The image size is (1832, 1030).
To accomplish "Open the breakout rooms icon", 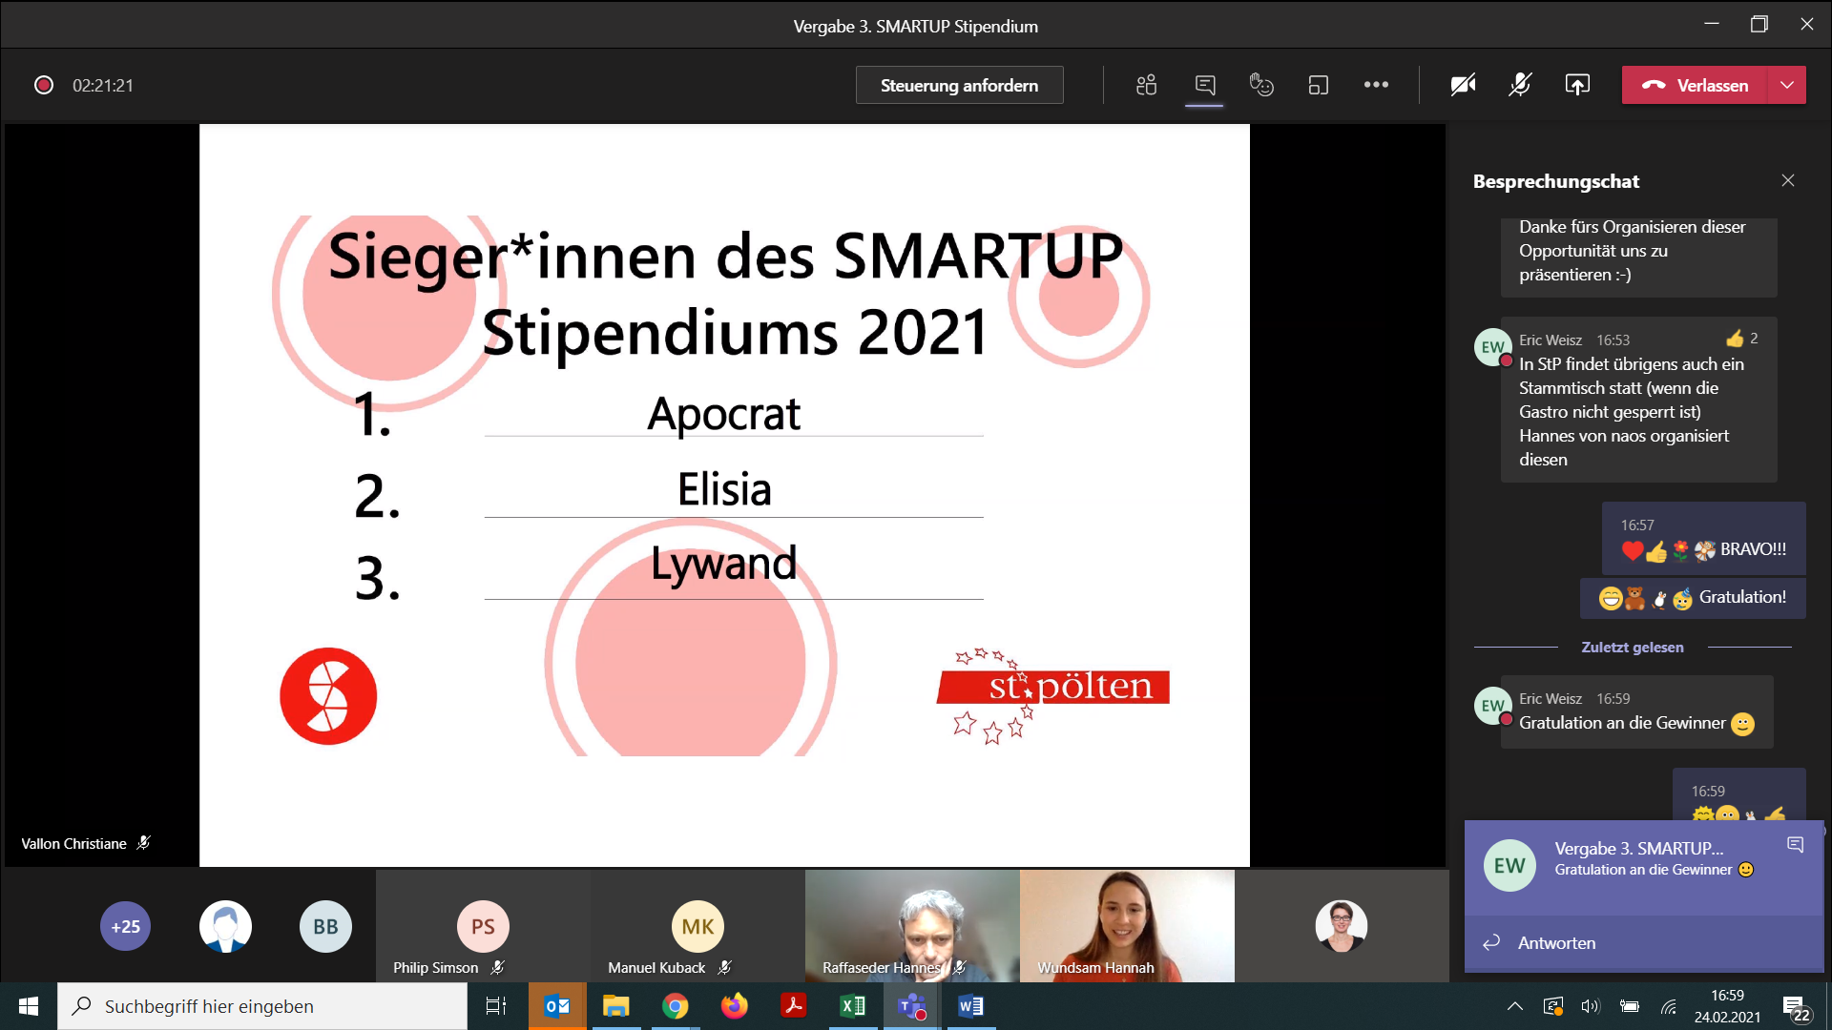I will 1318,85.
